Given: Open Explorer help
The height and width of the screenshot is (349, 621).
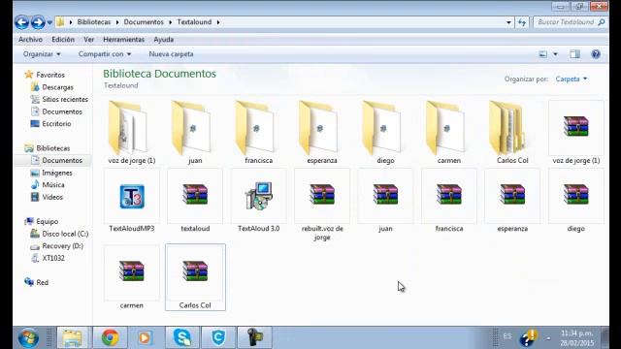Looking at the screenshot, I should point(596,54).
